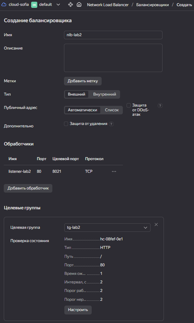Remove target group with X icon

coord(156,225)
